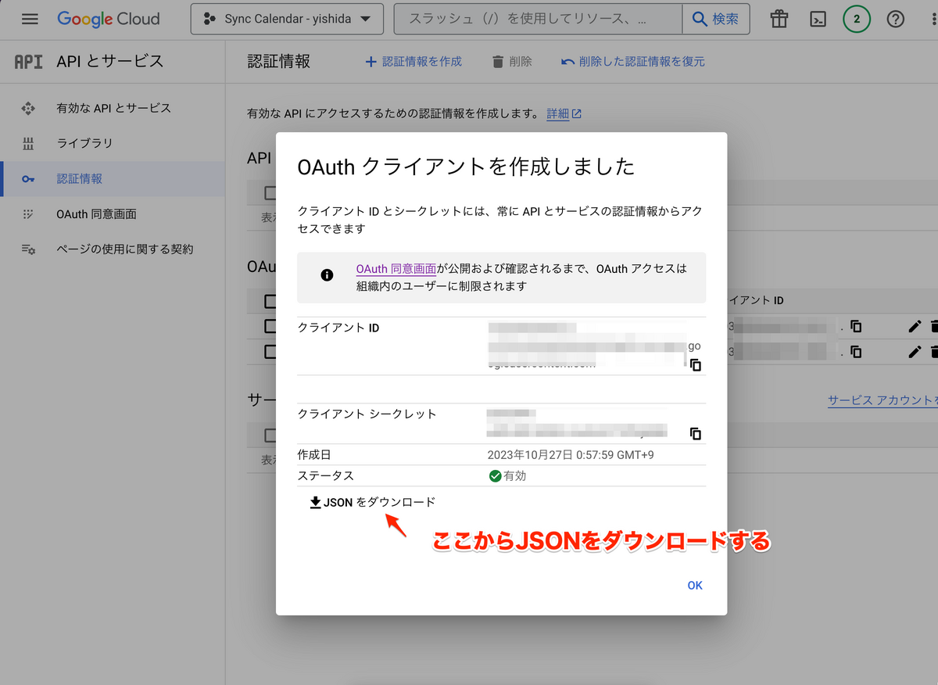938x685 pixels.
Task: Click the ライブラリ sidebar icon
Action: [28, 143]
